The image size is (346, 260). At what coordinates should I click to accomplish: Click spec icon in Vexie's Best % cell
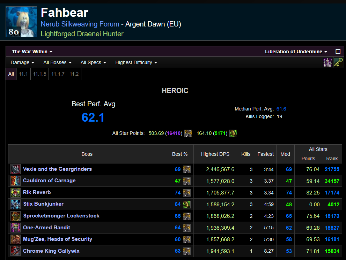pos(187,169)
